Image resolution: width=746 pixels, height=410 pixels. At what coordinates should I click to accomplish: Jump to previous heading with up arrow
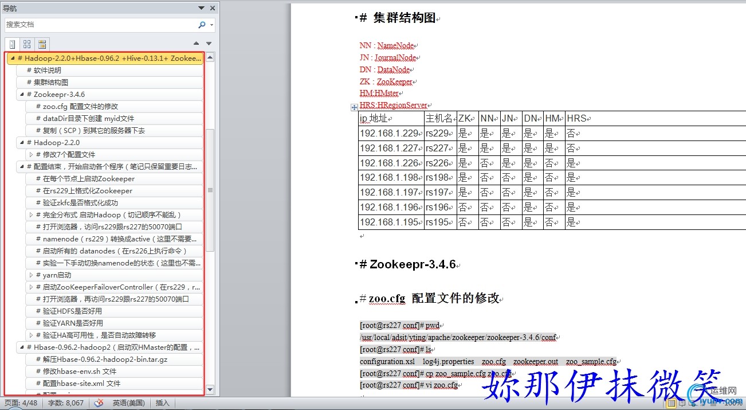pyautogui.click(x=197, y=44)
